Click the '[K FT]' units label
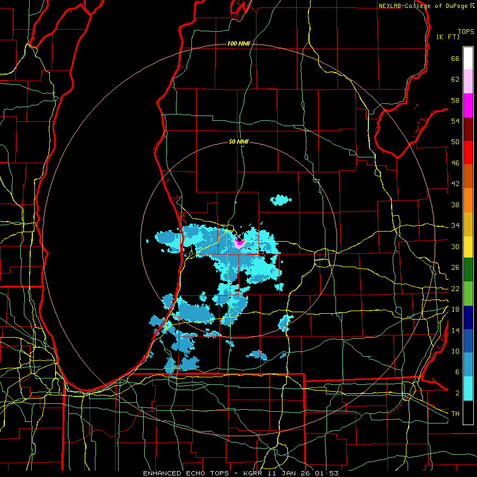Viewport: 477px width, 477px height. tap(448, 37)
